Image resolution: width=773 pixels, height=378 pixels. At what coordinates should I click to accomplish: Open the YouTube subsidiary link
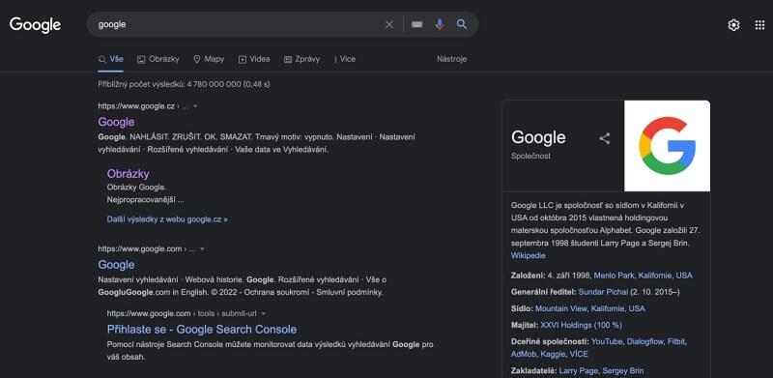(x=607, y=341)
